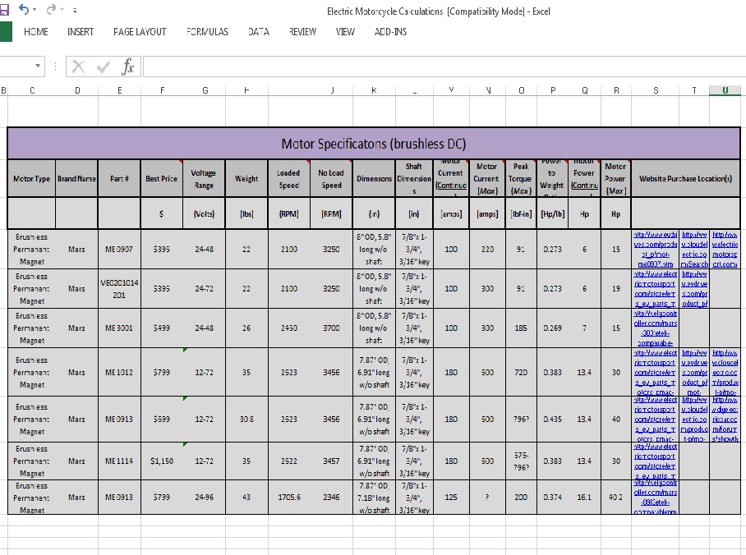Open the ME3001 row website link
The image size is (746, 555).
pos(655,328)
